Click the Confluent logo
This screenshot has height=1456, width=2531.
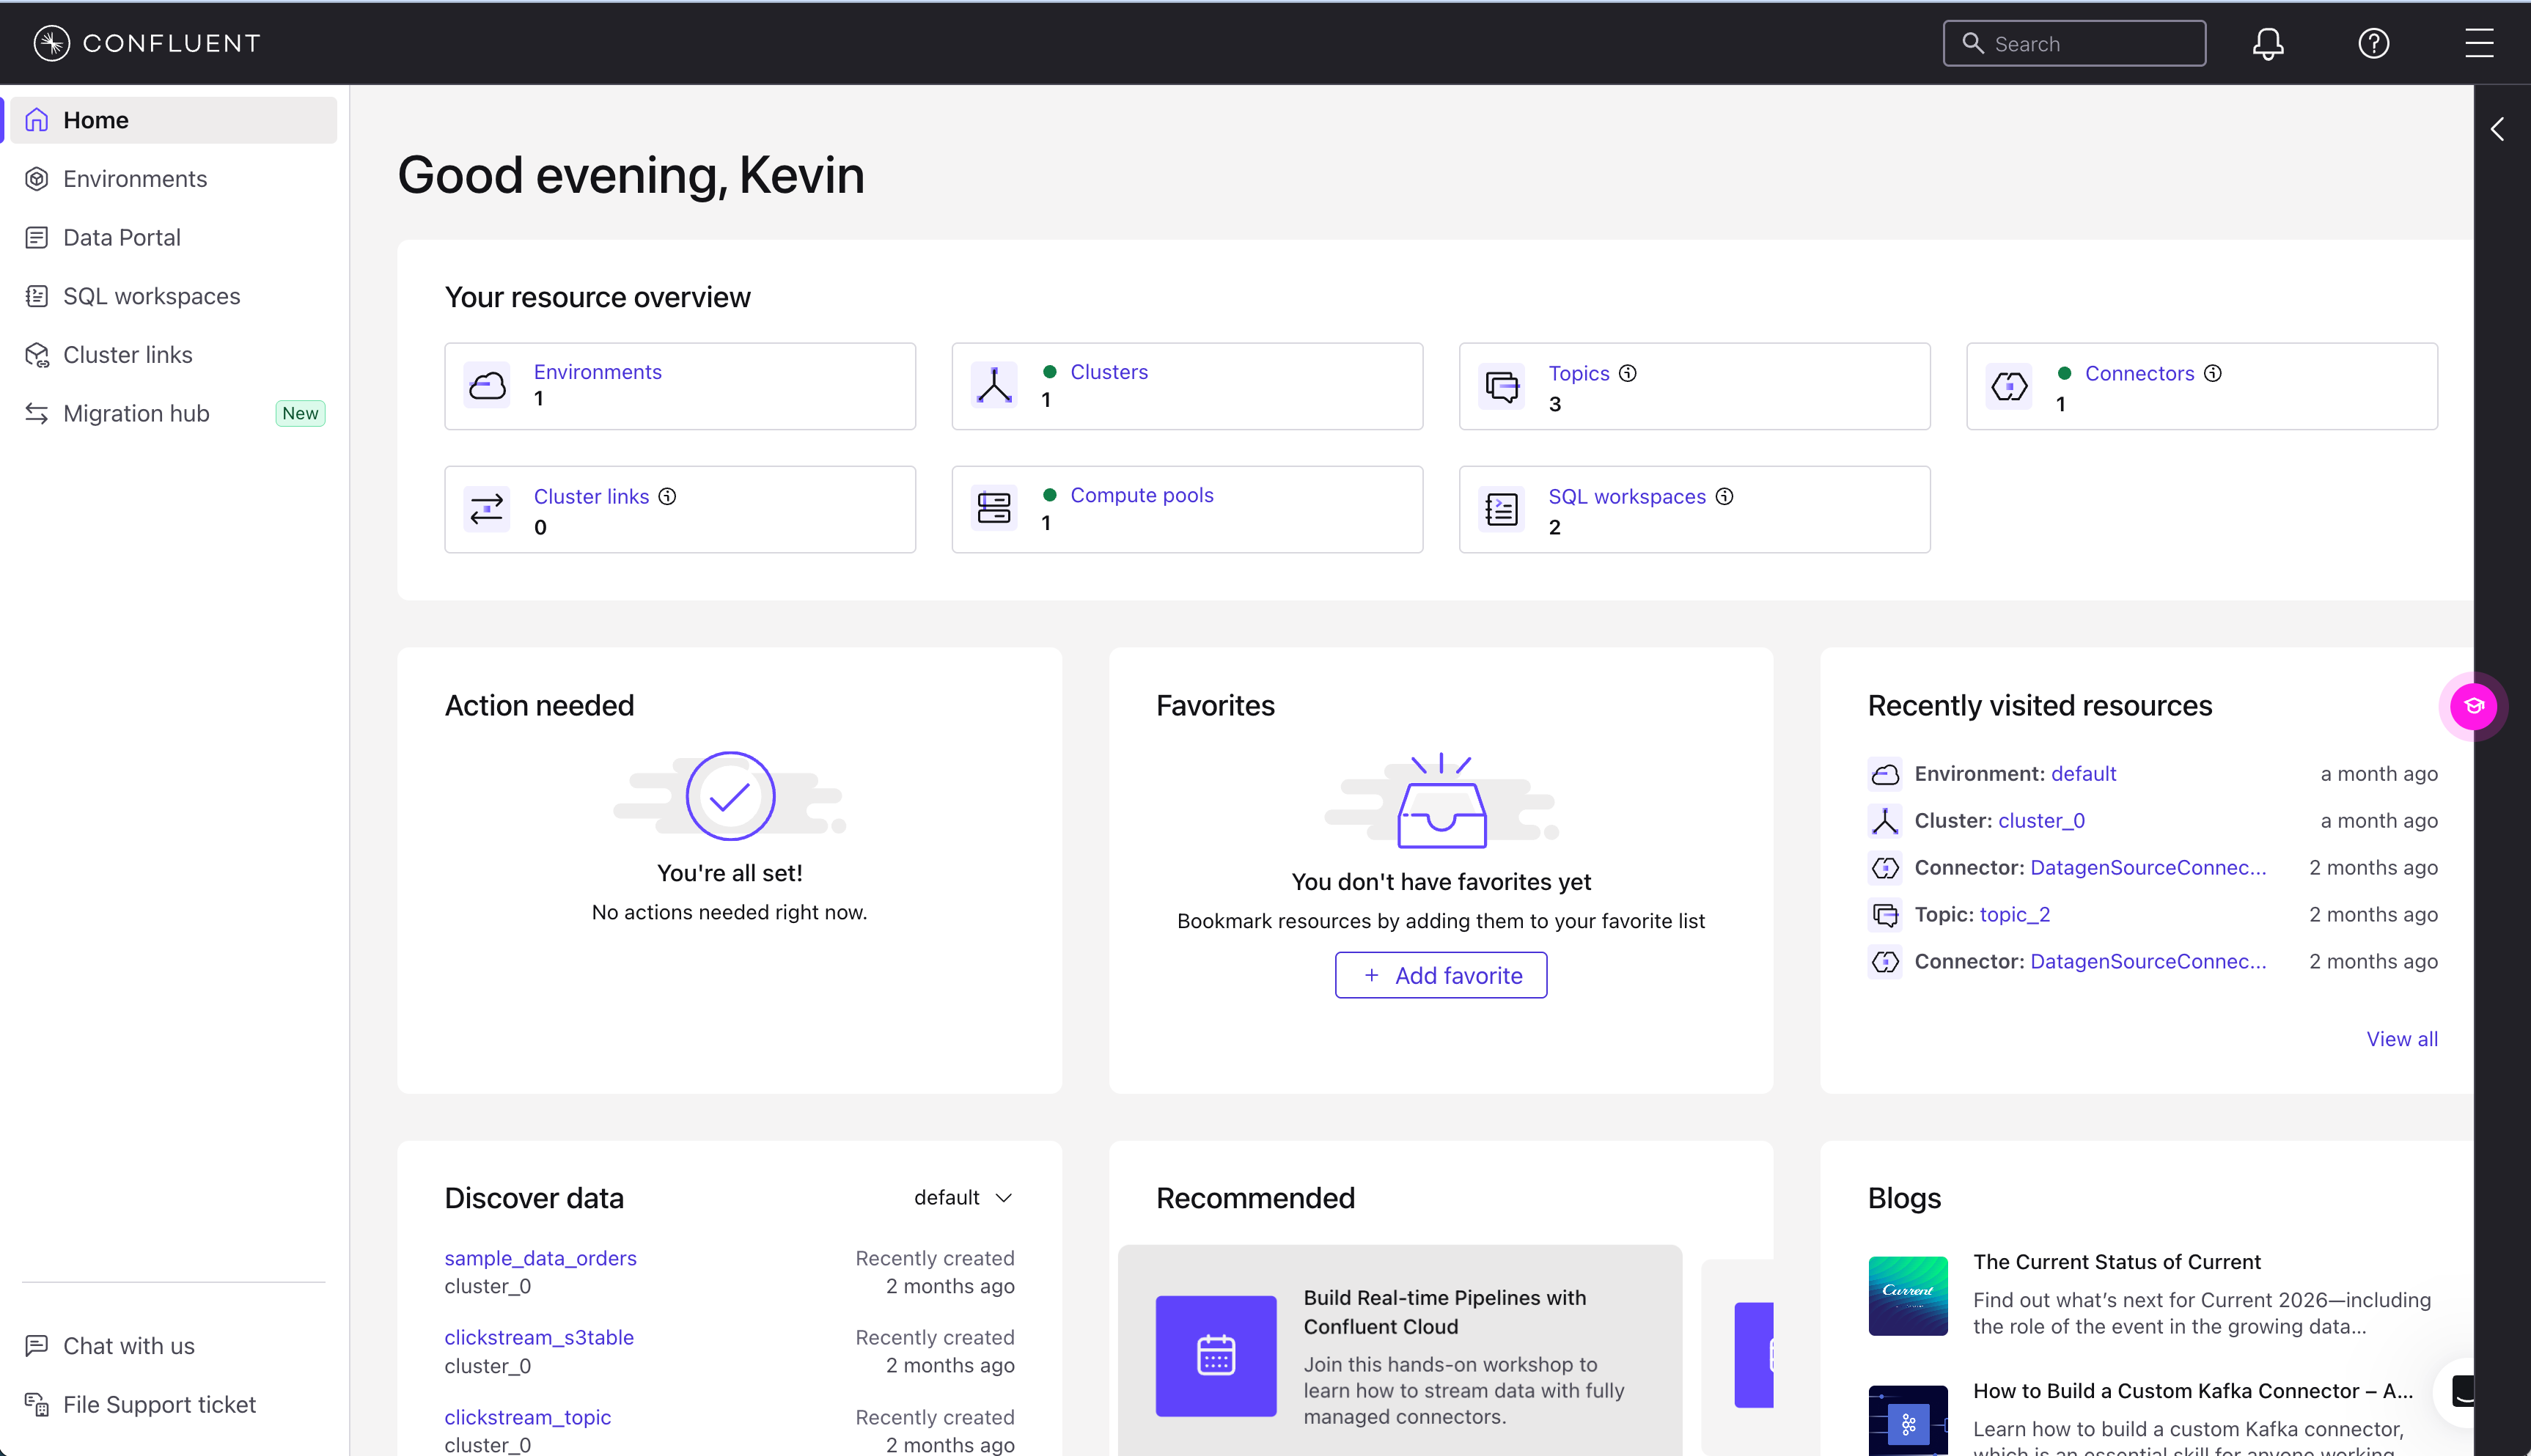[147, 43]
